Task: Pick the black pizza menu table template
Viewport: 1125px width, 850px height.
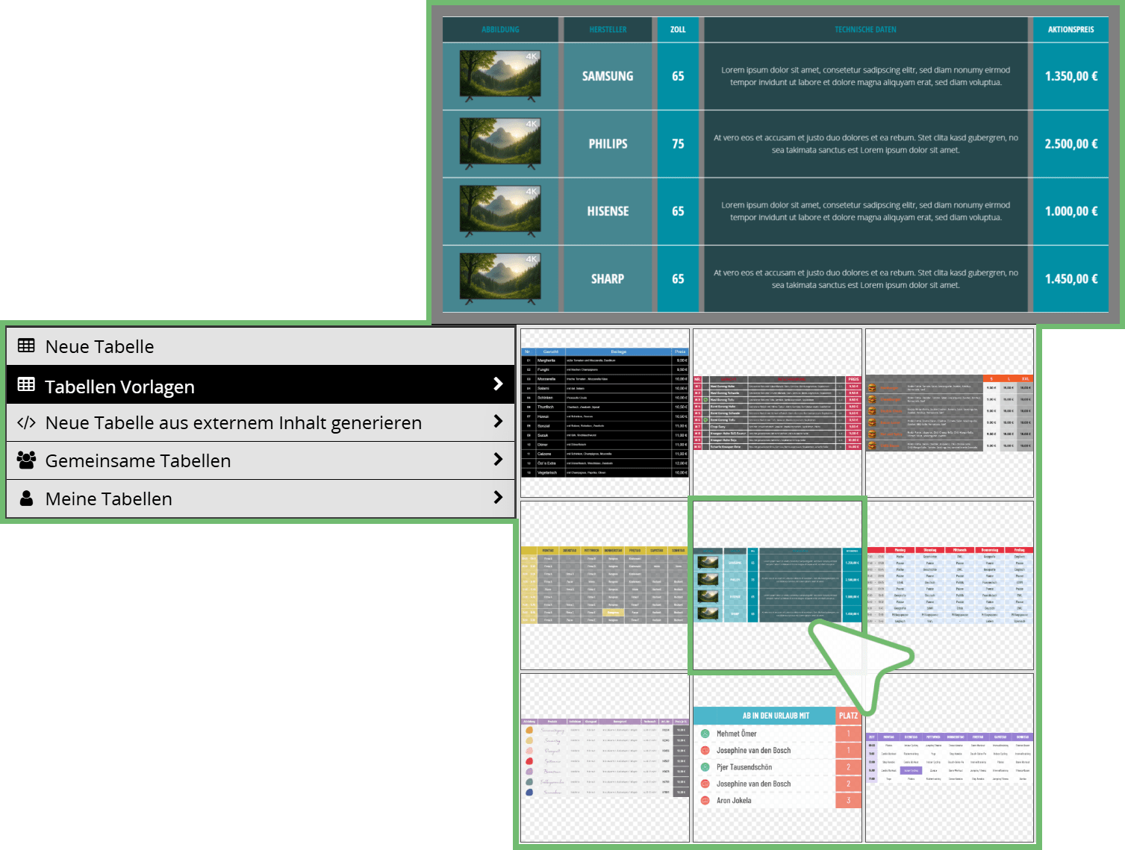Action: pyautogui.click(x=605, y=413)
